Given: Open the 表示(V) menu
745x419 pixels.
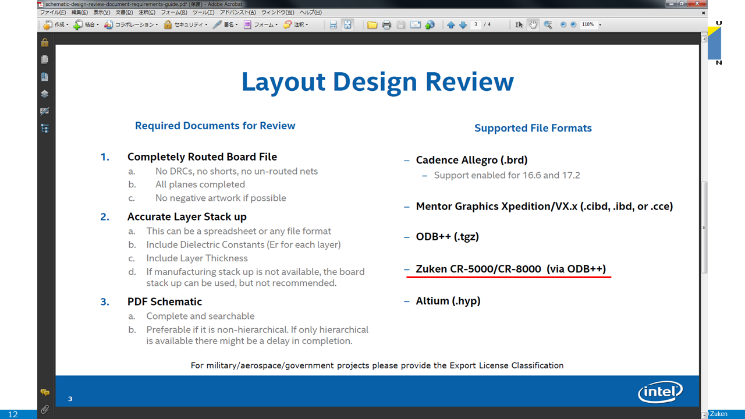Looking at the screenshot, I should (x=102, y=12).
